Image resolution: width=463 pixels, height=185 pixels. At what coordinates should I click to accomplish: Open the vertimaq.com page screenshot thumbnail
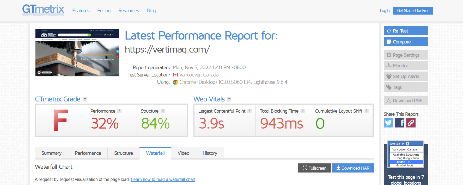pos(77,53)
